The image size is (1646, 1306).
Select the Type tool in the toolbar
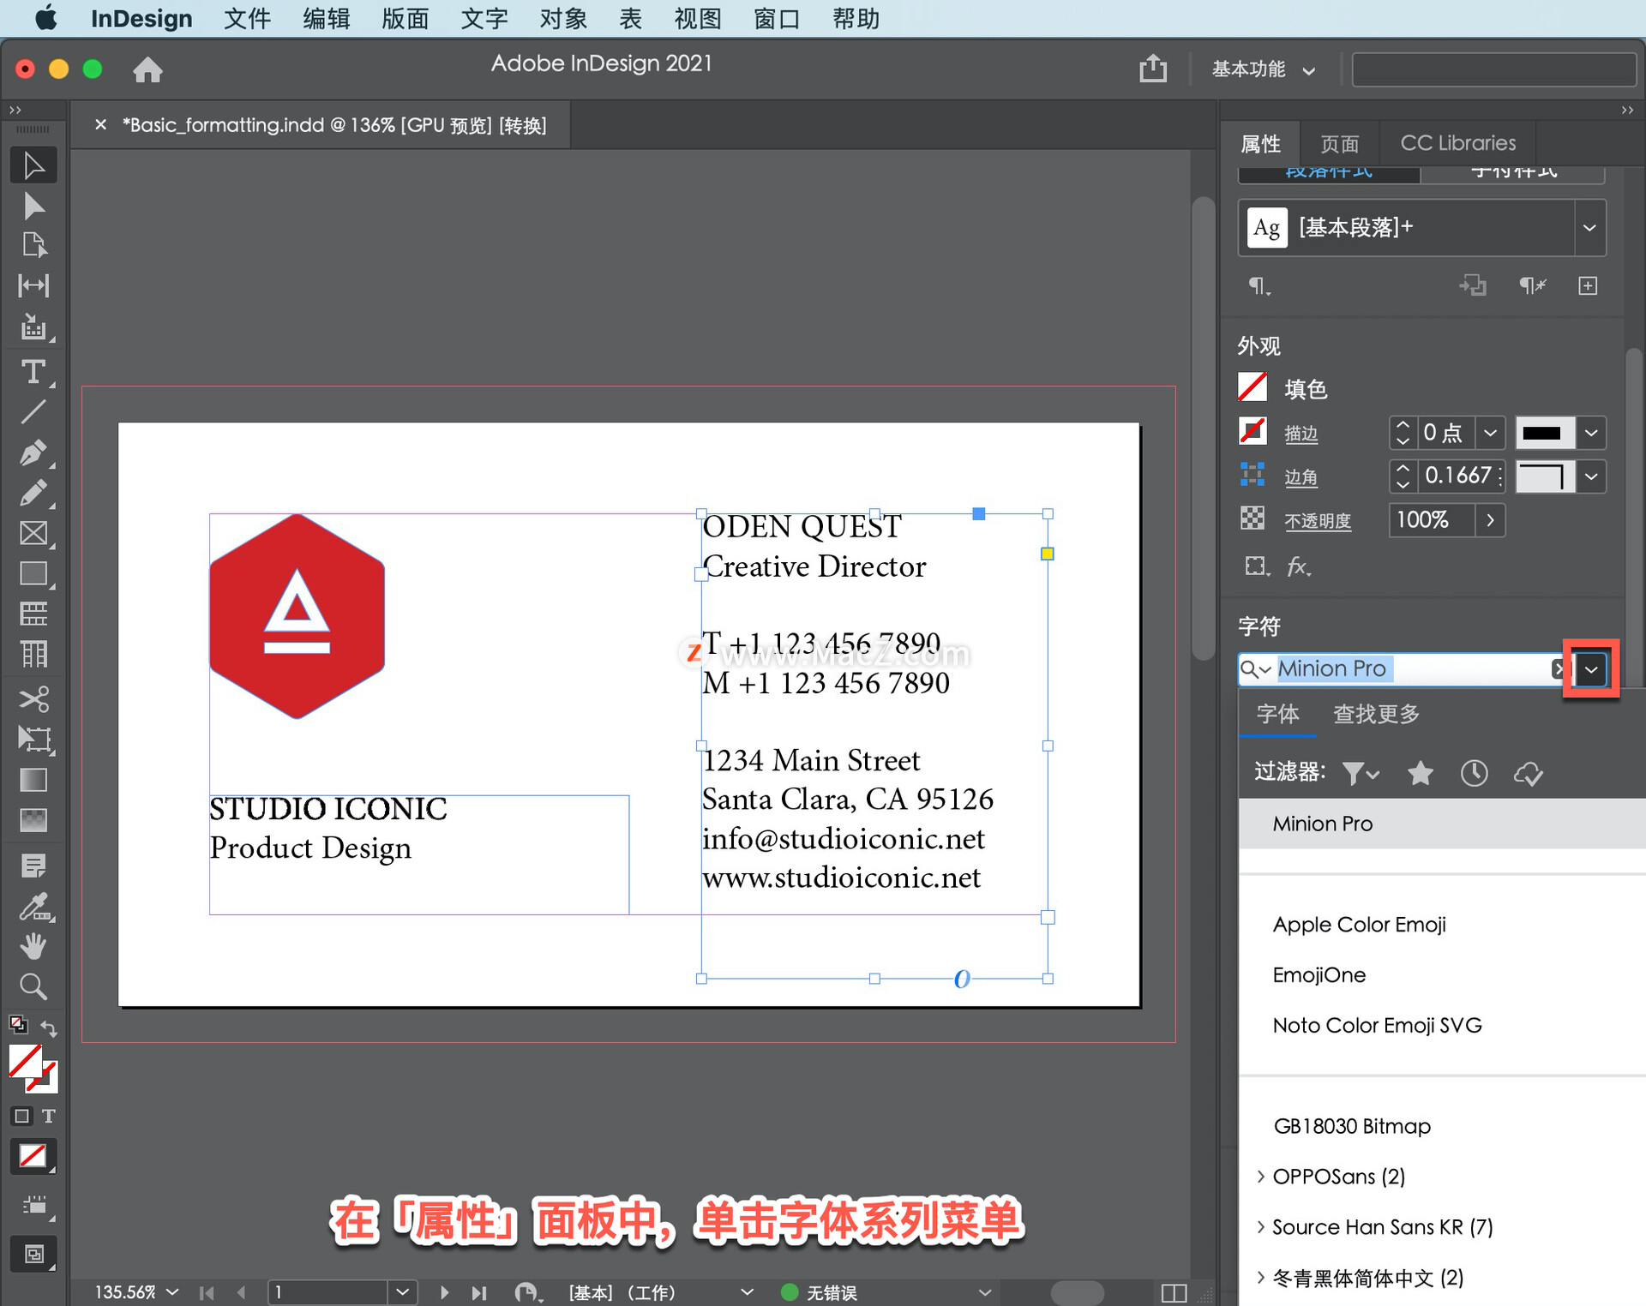pos(33,371)
